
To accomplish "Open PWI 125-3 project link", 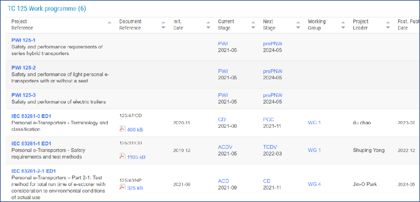I will [23, 95].
